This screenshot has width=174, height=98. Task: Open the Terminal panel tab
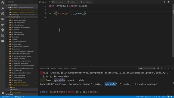pyautogui.click(x=74, y=68)
